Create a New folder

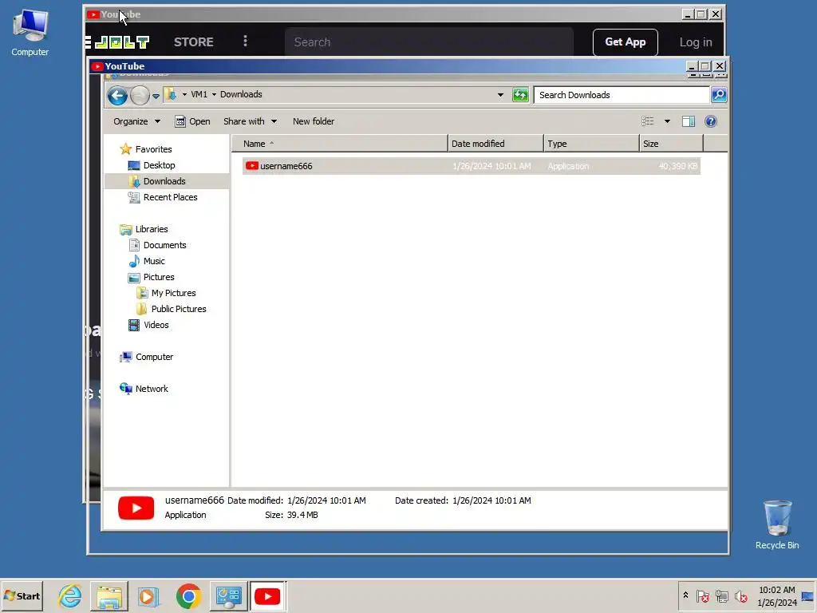313,121
